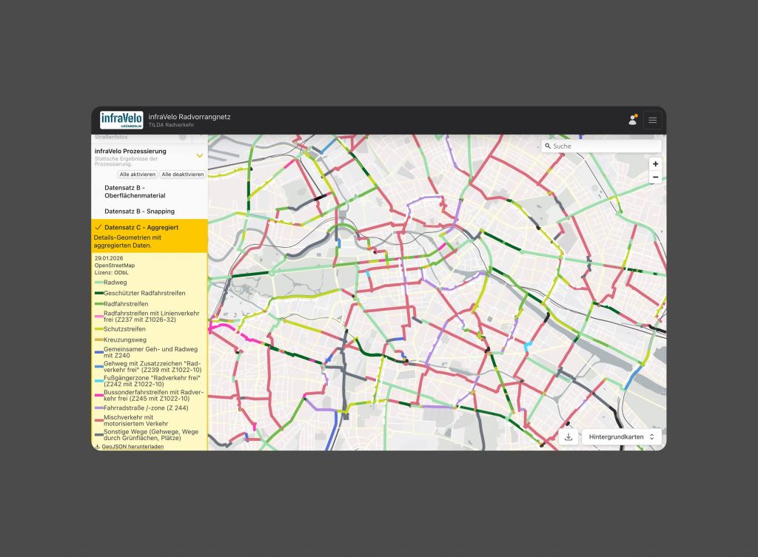Collapse the infraVelo Prozessierung section chevron
Image resolution: width=758 pixels, height=557 pixels.
point(199,155)
